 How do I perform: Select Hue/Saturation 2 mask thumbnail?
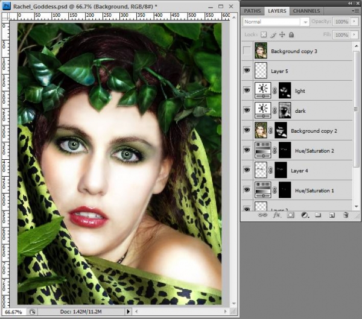(285, 150)
